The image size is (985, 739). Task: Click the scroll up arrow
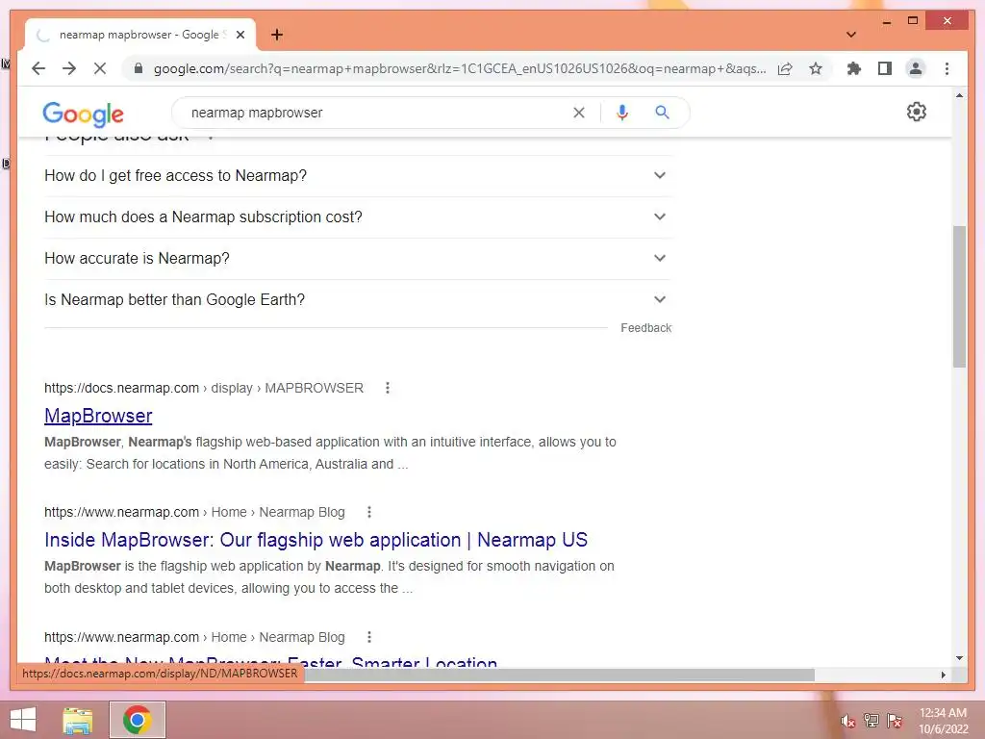[959, 95]
